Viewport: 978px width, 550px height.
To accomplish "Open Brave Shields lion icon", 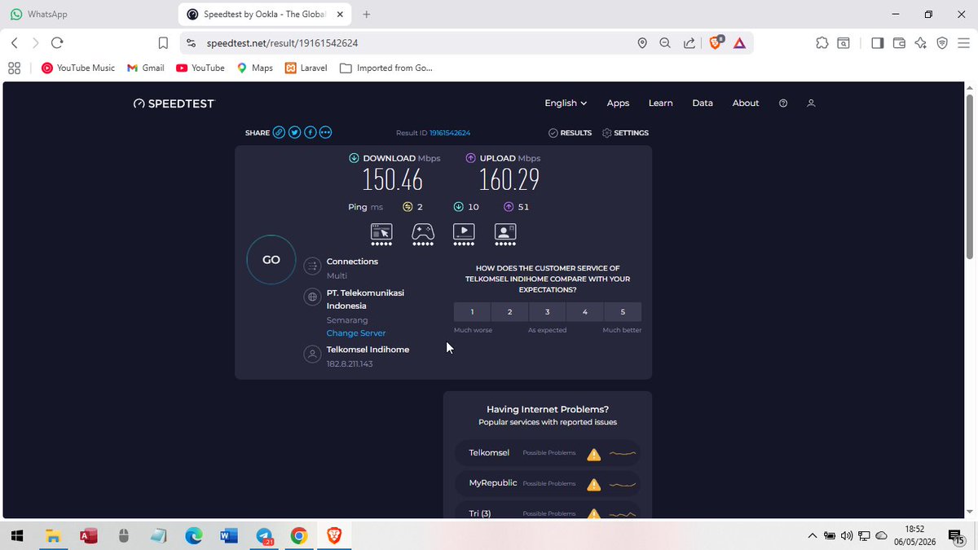I will (x=716, y=43).
